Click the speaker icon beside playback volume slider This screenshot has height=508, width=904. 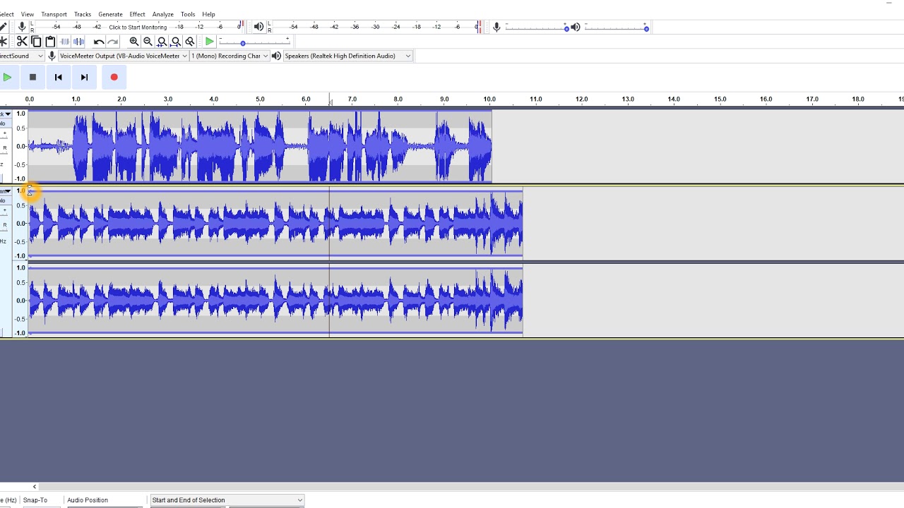(576, 27)
